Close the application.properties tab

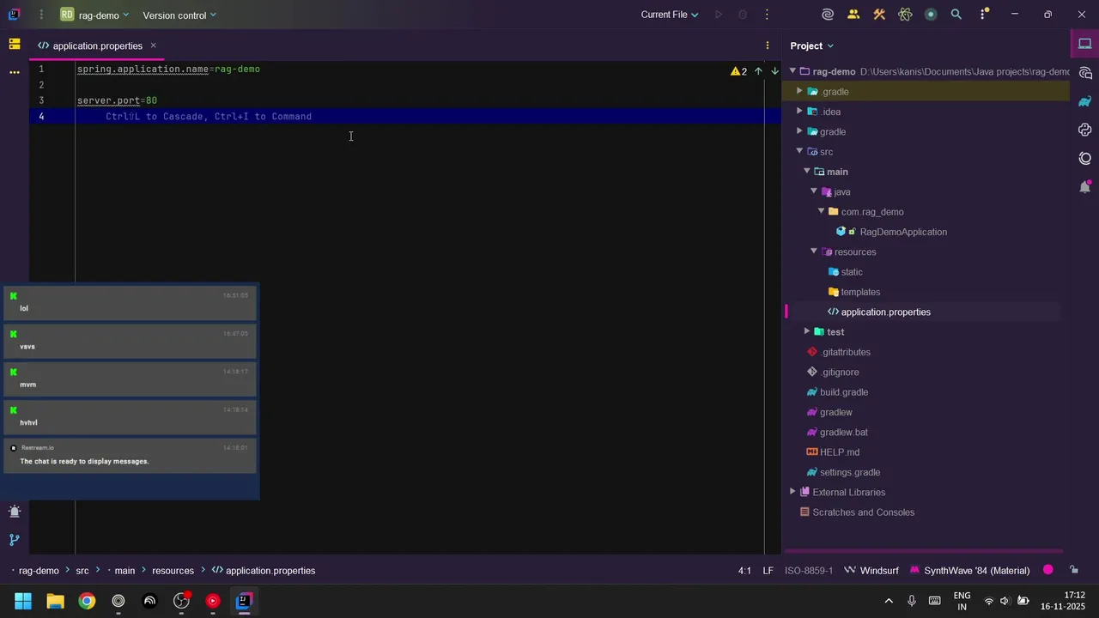coord(154,45)
